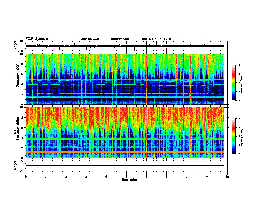
Task: Click the "start UT = 7:50:0" label
Action: [156, 39]
